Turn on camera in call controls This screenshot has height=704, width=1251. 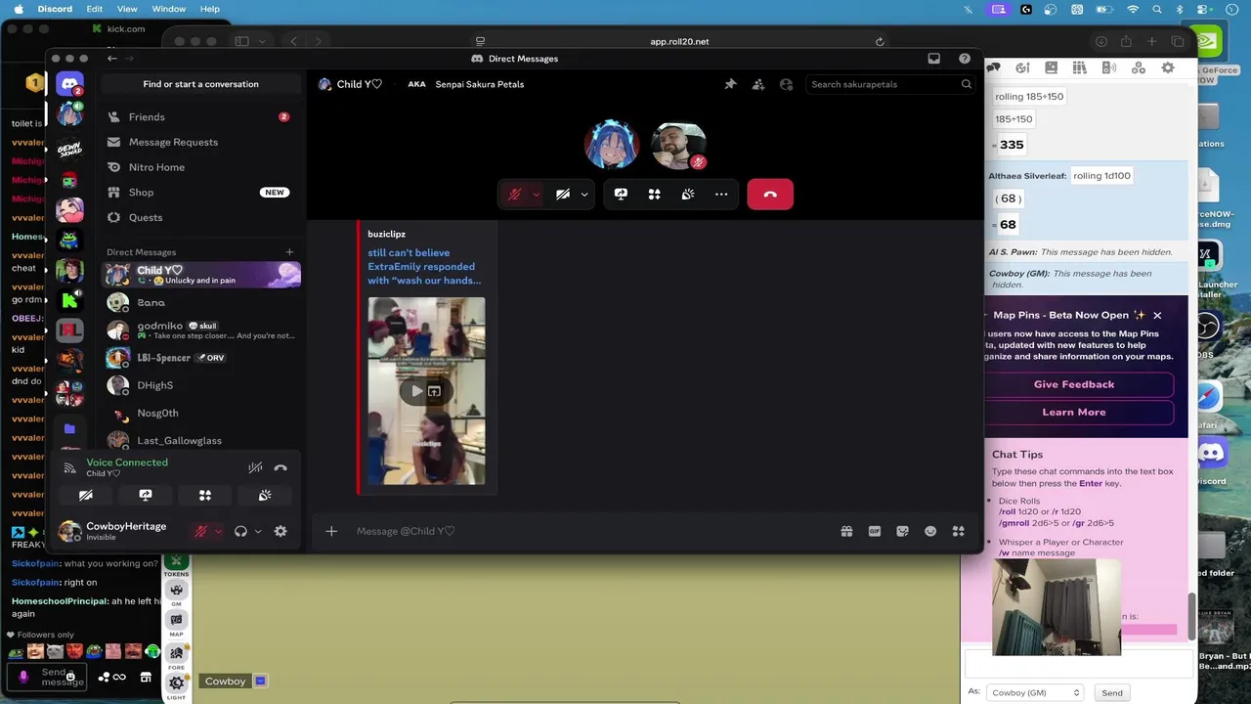click(563, 195)
